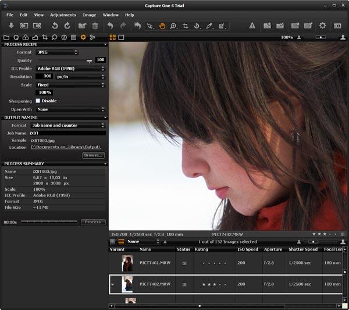Select the white balance eyedropper tool
The image size is (349, 310).
coord(209,26)
